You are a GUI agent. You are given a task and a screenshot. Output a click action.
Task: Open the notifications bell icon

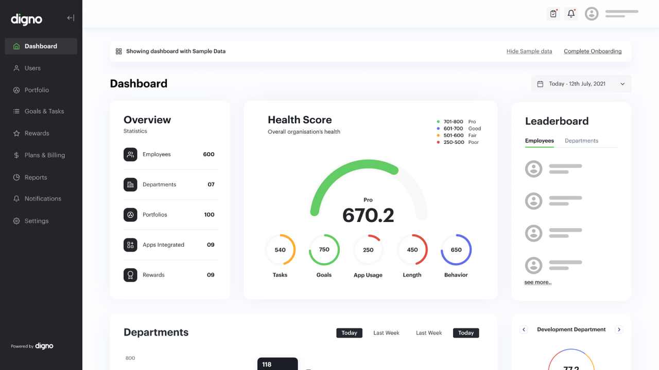tap(571, 13)
